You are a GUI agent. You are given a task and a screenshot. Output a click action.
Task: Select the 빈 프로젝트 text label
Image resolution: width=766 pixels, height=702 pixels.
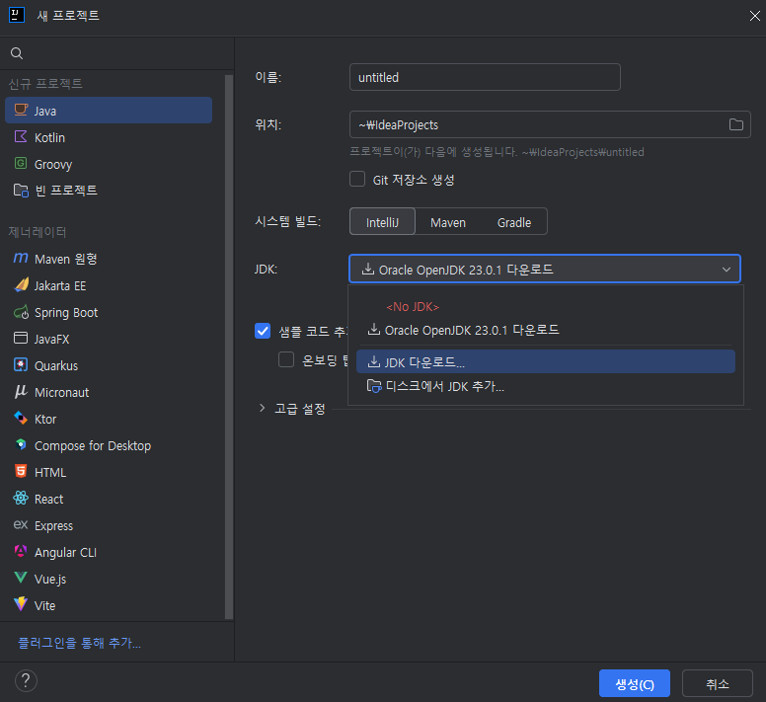pyautogui.click(x=66, y=190)
